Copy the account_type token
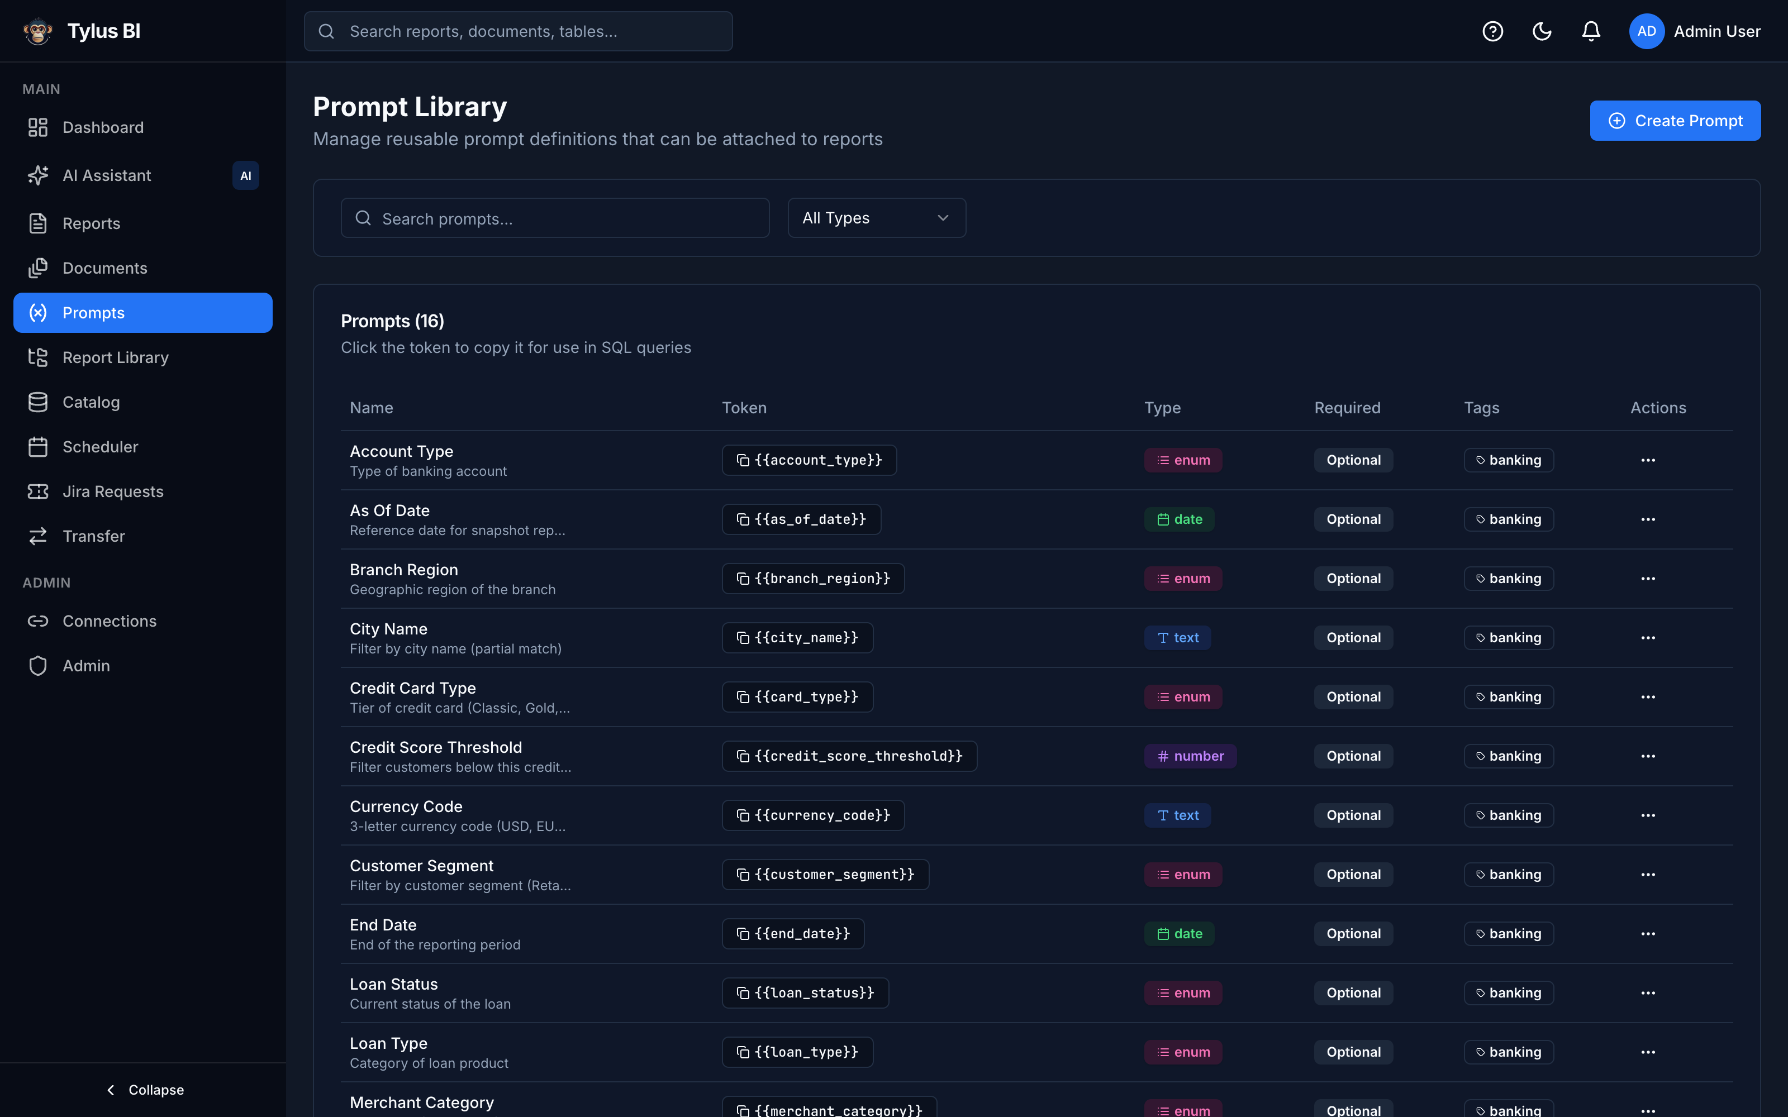 tap(809, 460)
